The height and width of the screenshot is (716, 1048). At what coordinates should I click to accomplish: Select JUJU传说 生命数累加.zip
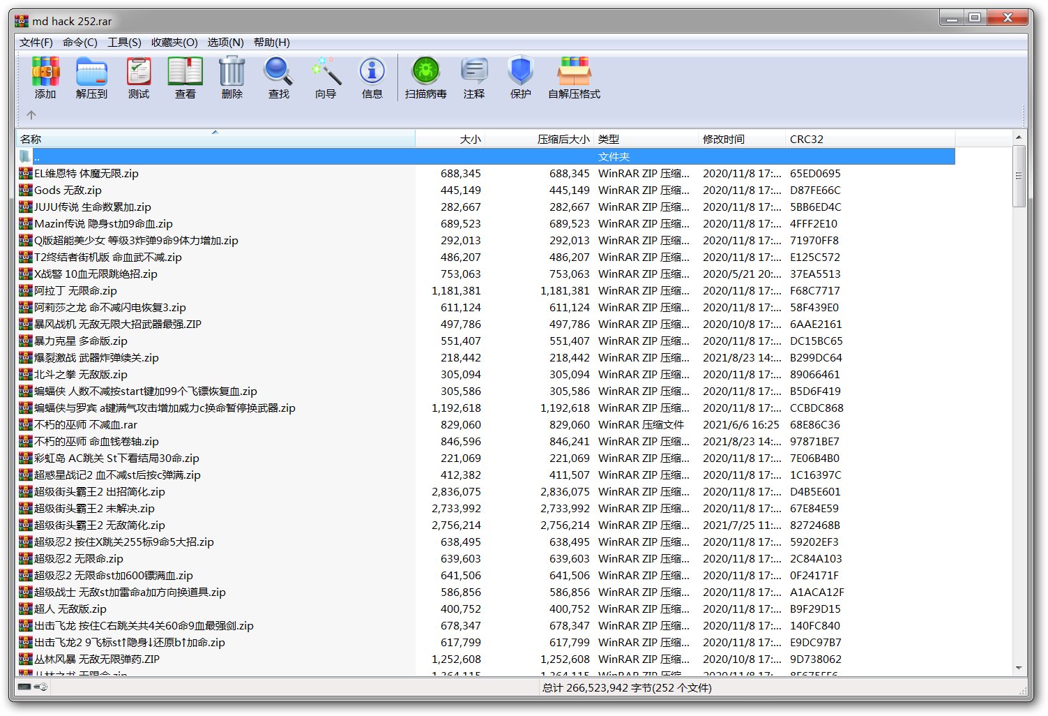pyautogui.click(x=486, y=207)
